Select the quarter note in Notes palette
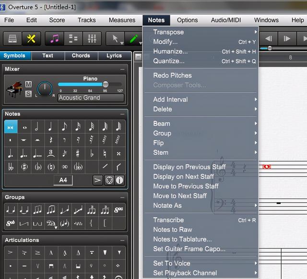307x279 pixels. (x=51, y=127)
